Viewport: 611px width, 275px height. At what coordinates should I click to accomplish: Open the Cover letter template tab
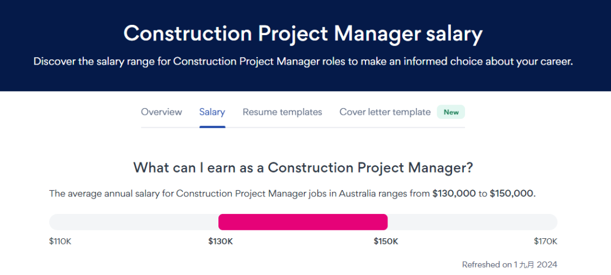tap(385, 112)
